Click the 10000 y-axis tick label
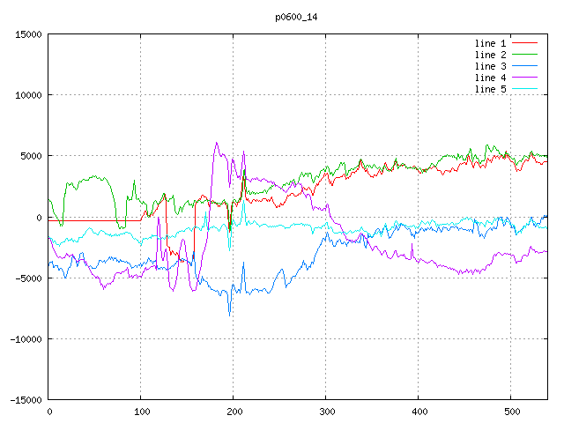The width and height of the screenshot is (564, 423). tap(27, 95)
